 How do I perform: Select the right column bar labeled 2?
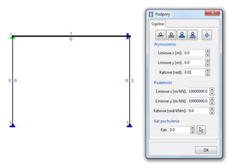pyautogui.click(x=129, y=80)
